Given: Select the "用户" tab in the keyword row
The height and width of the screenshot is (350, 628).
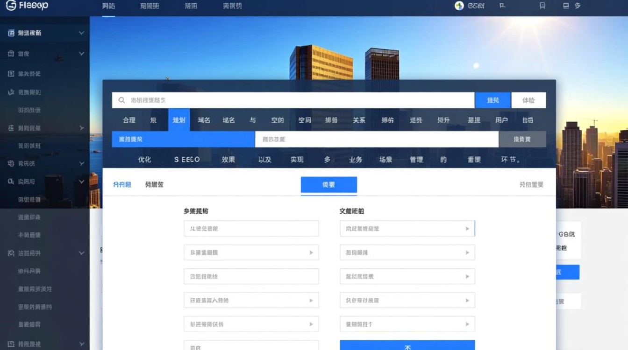Looking at the screenshot, I should [x=501, y=120].
